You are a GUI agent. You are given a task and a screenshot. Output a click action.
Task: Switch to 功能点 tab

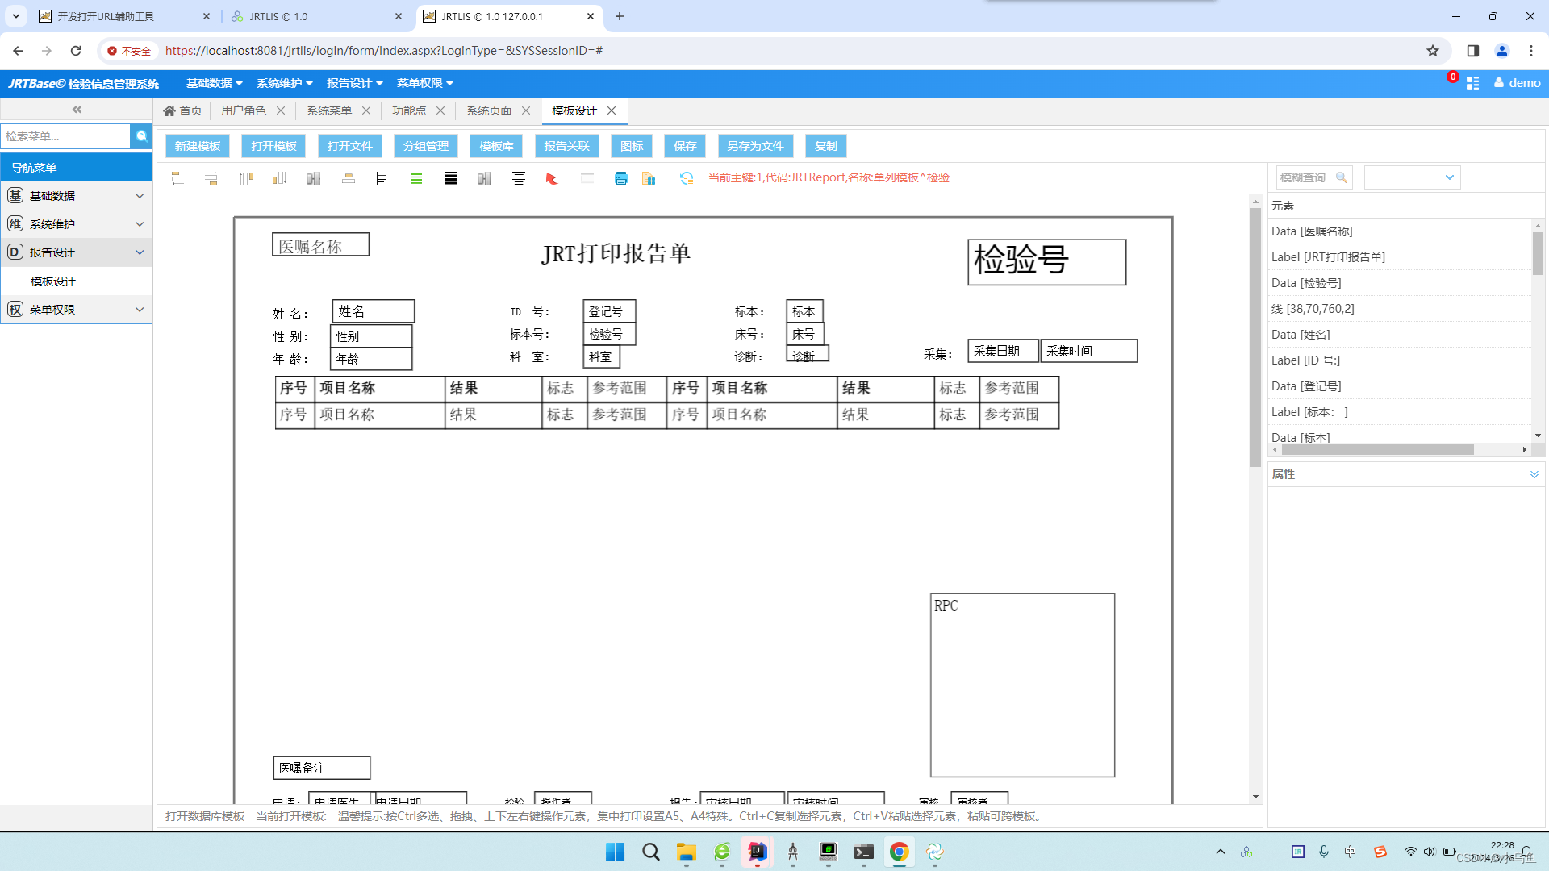point(409,110)
